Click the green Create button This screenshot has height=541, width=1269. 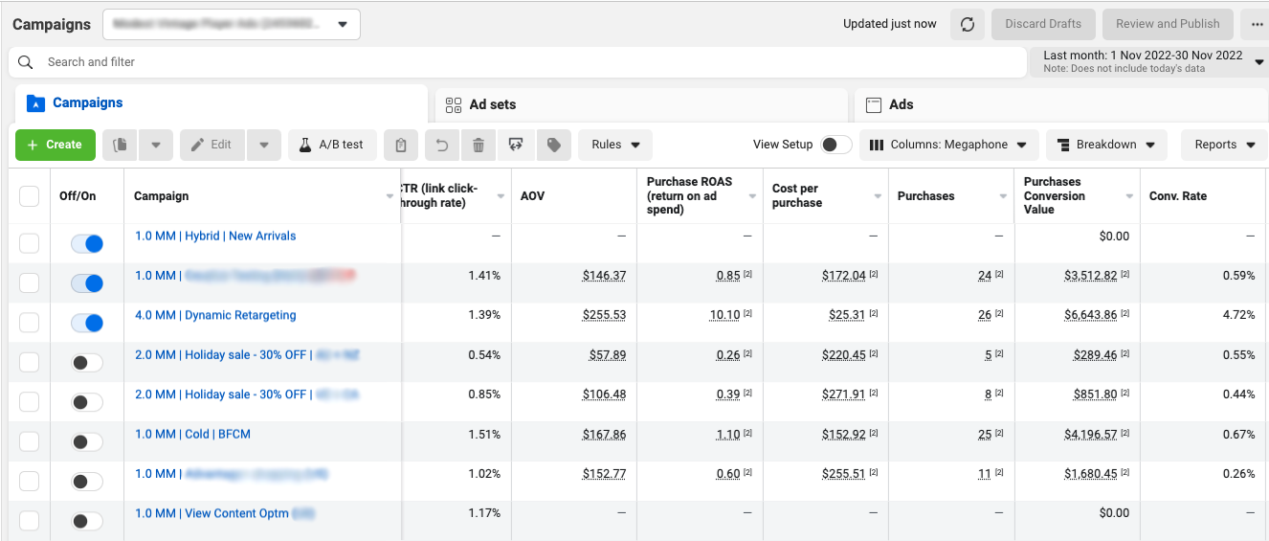56,145
